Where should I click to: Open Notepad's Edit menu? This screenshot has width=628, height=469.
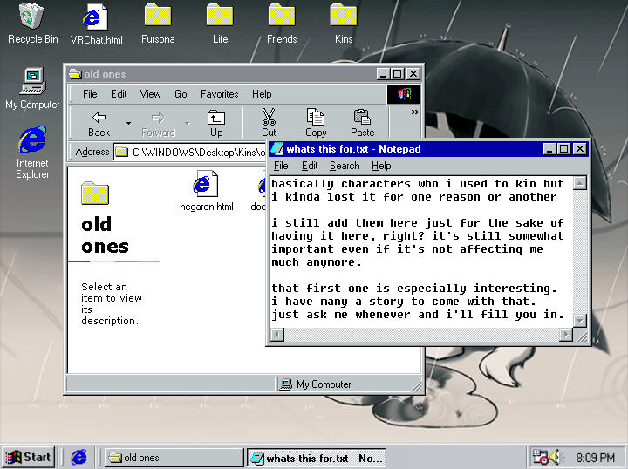point(309,166)
